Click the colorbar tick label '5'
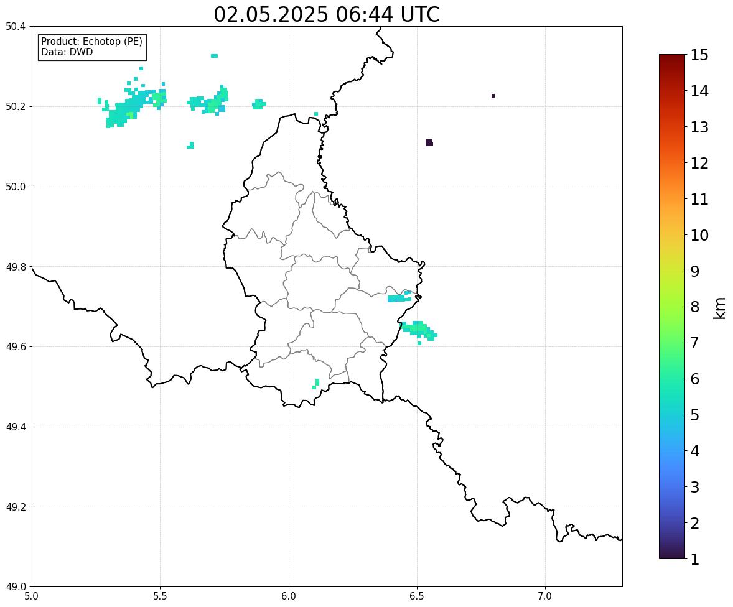 (695, 414)
